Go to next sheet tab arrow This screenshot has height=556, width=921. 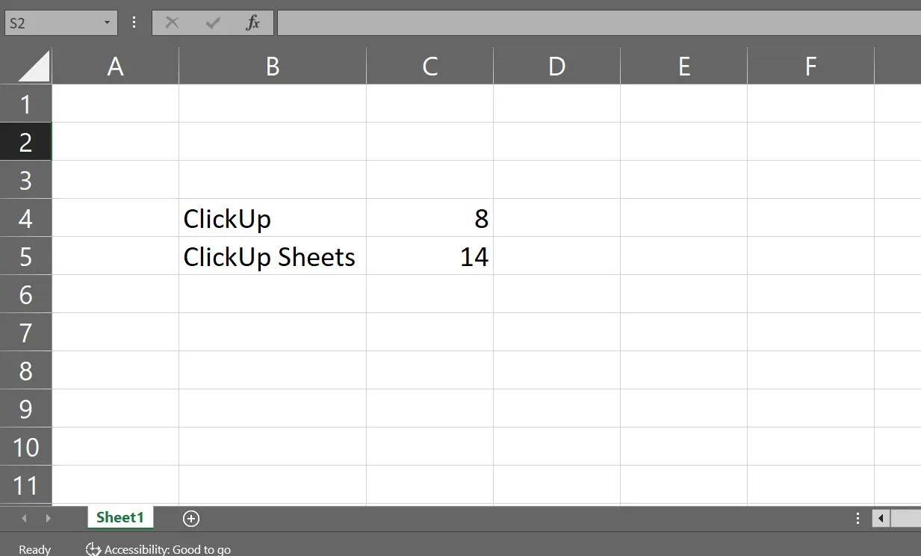pos(49,518)
